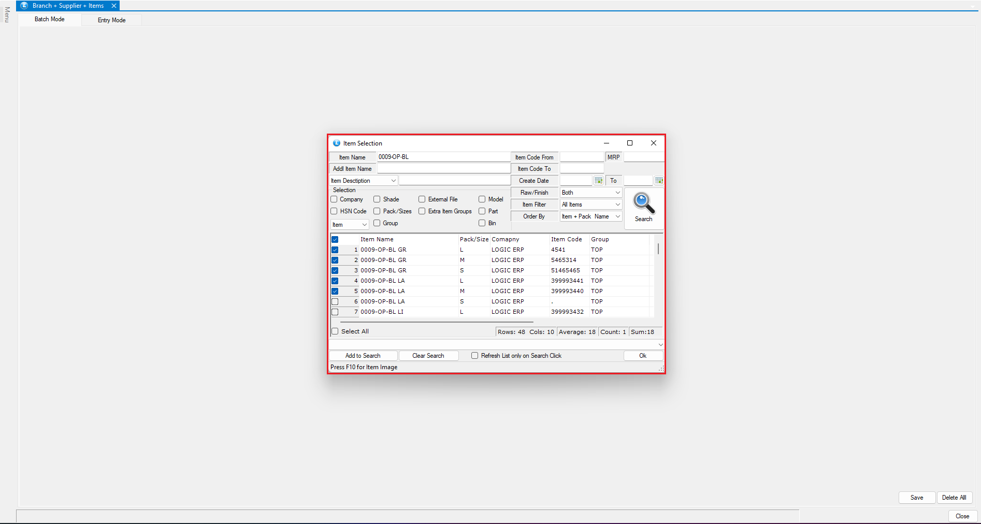Enable the HSN Code selection checkbox
This screenshot has height=524, width=981.
(334, 211)
